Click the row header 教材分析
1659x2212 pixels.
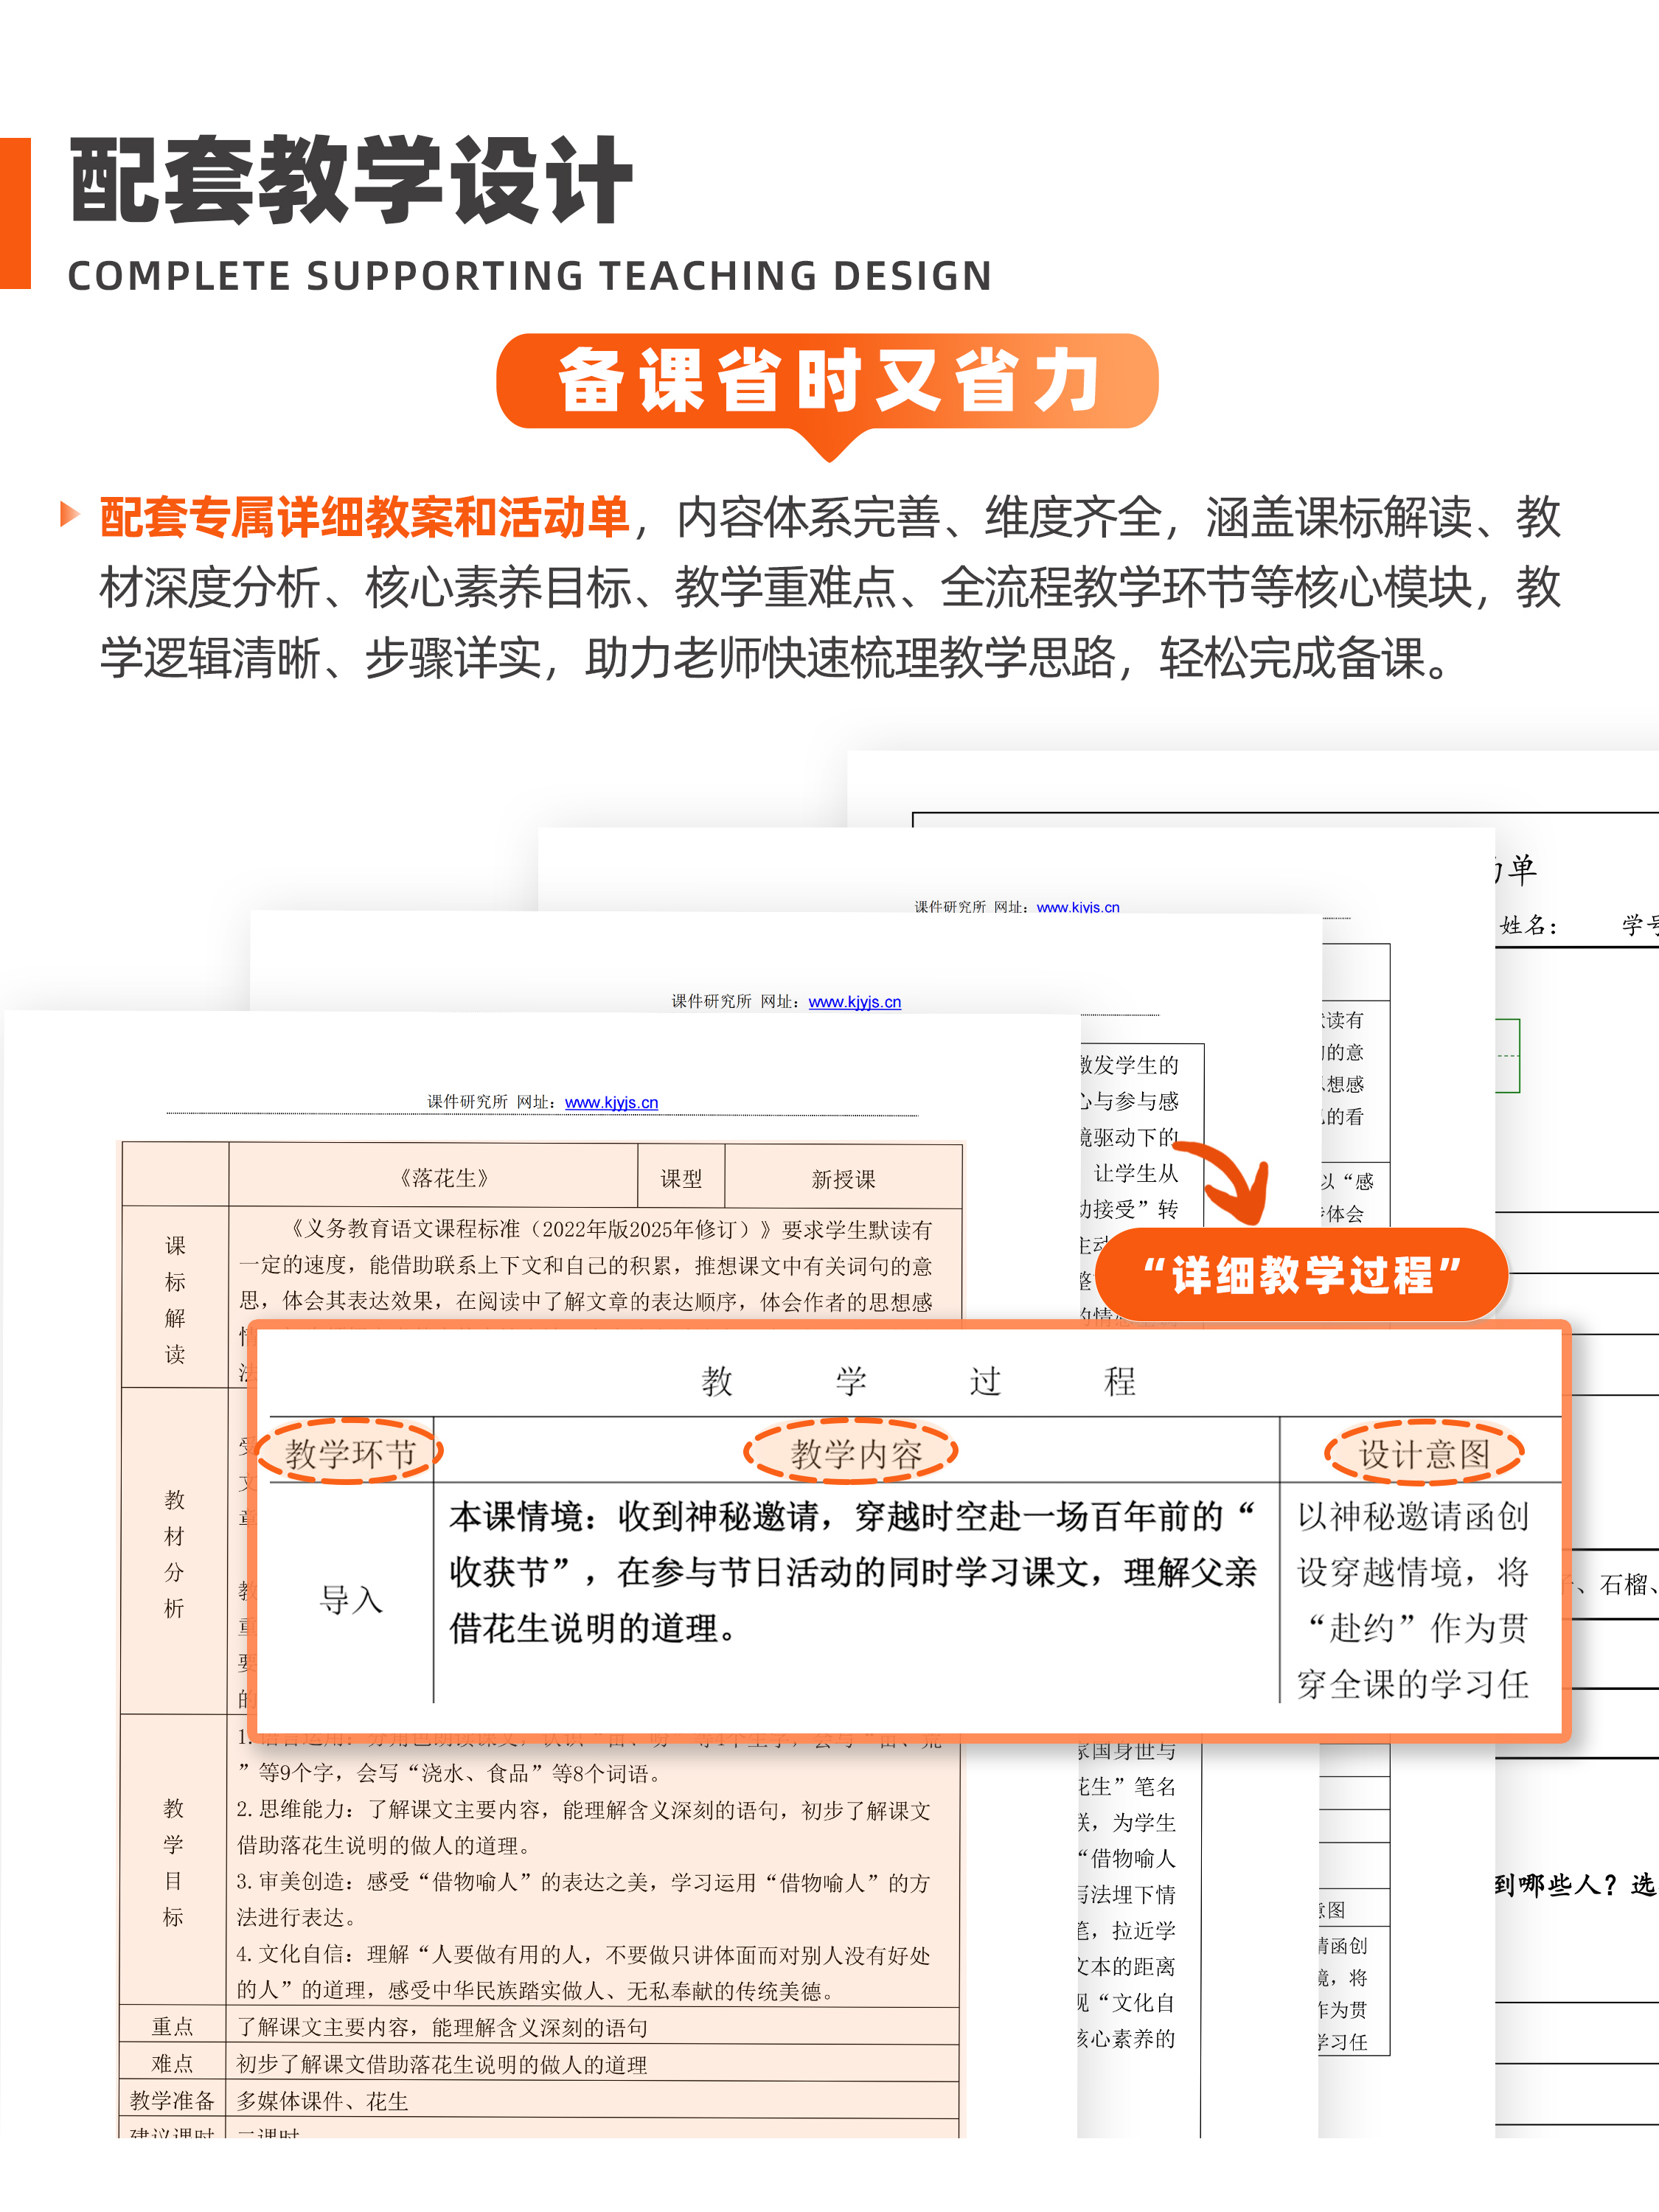174,1553
